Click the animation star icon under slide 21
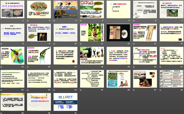The width and height of the screenshot is (184, 114). click(160, 67)
